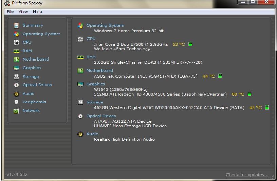Show the Graphics section from sidebar
This screenshot has width=277, height=181.
click(x=32, y=68)
